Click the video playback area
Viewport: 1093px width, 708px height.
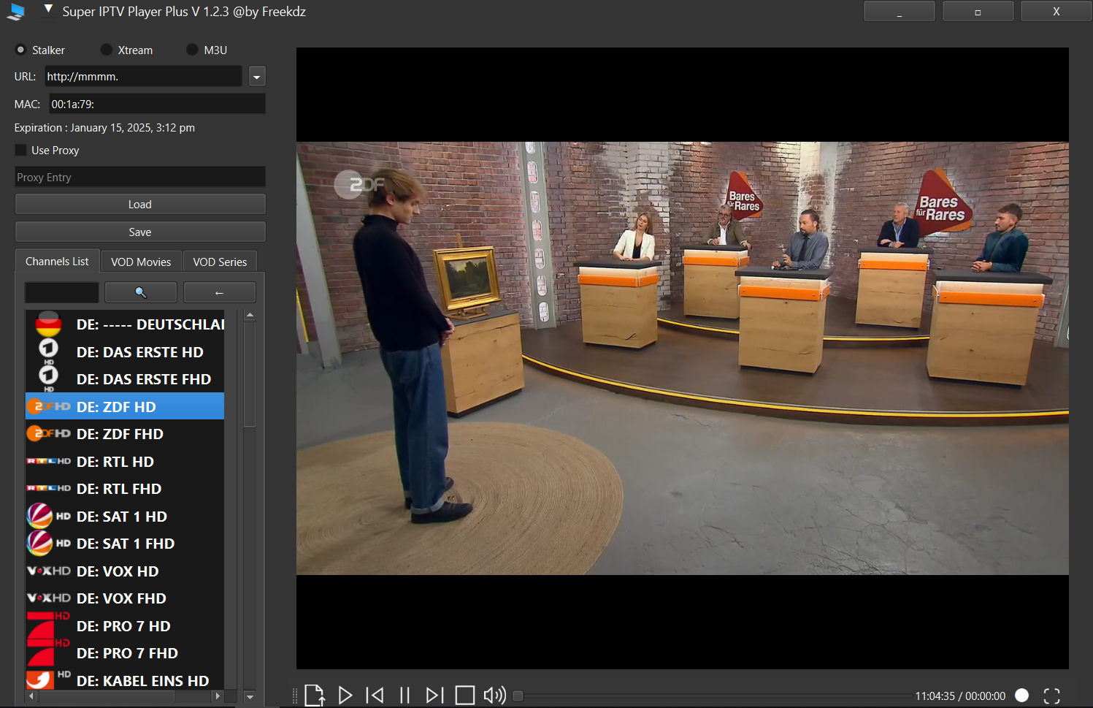click(682, 358)
